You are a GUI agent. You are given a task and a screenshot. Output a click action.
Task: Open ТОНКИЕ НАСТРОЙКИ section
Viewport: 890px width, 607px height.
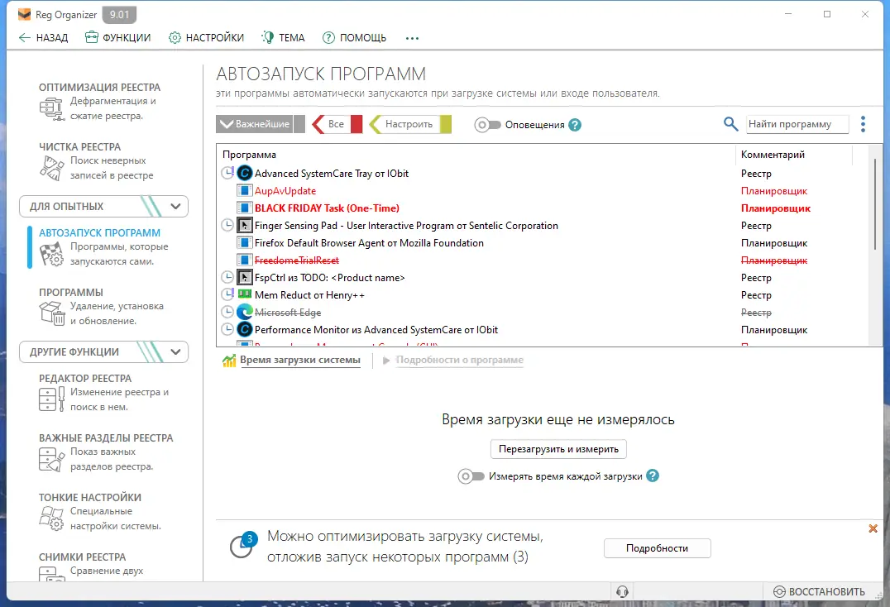(x=90, y=498)
